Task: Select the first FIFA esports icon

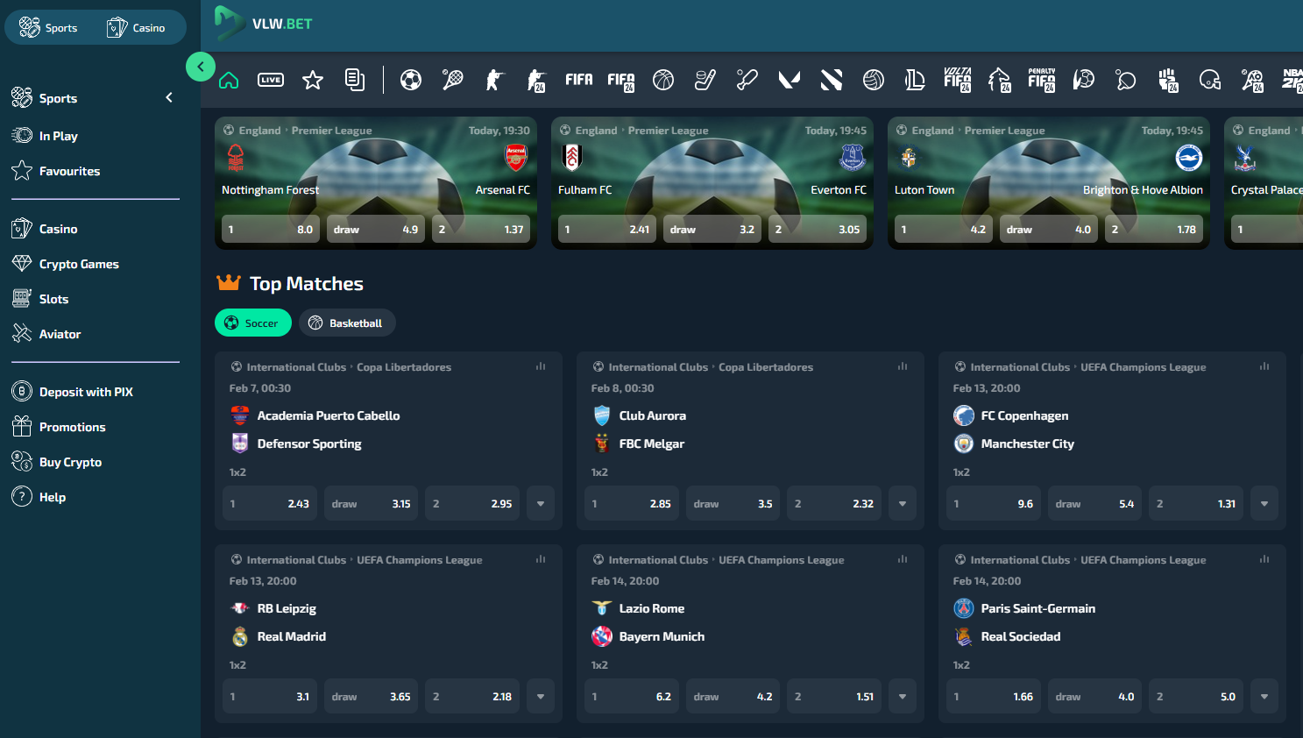Action: tap(579, 80)
